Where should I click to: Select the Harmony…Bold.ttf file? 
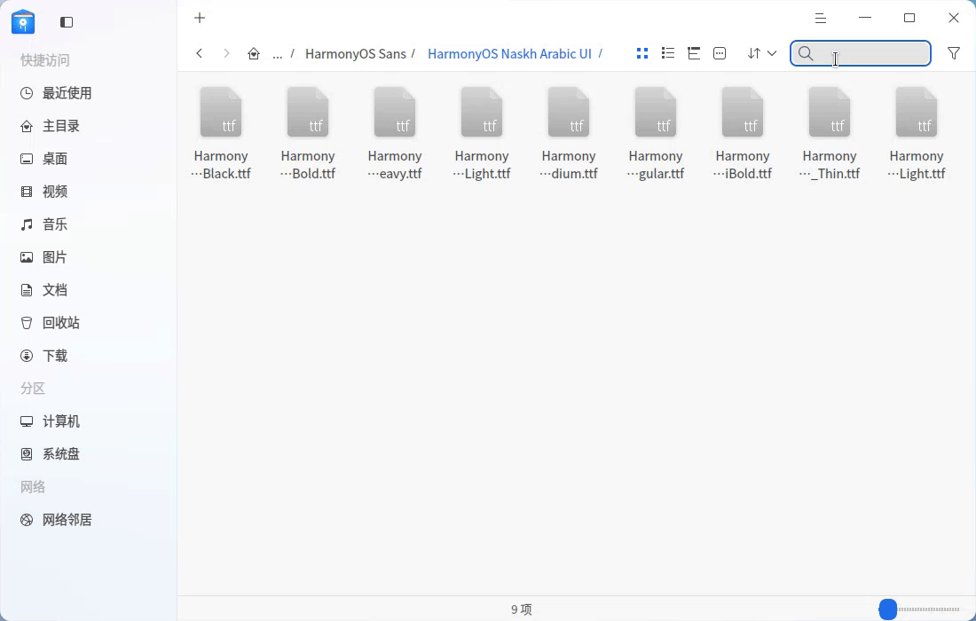pos(308,134)
